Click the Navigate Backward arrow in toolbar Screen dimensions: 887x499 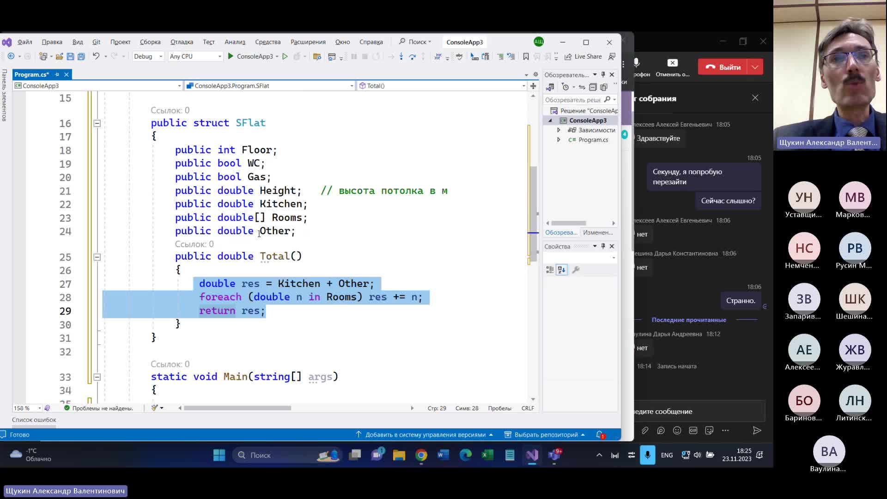(x=11, y=56)
